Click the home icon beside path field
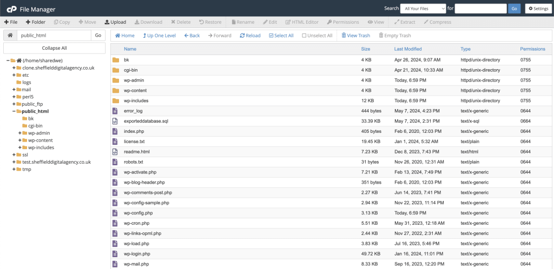The image size is (554, 269). pos(10,35)
